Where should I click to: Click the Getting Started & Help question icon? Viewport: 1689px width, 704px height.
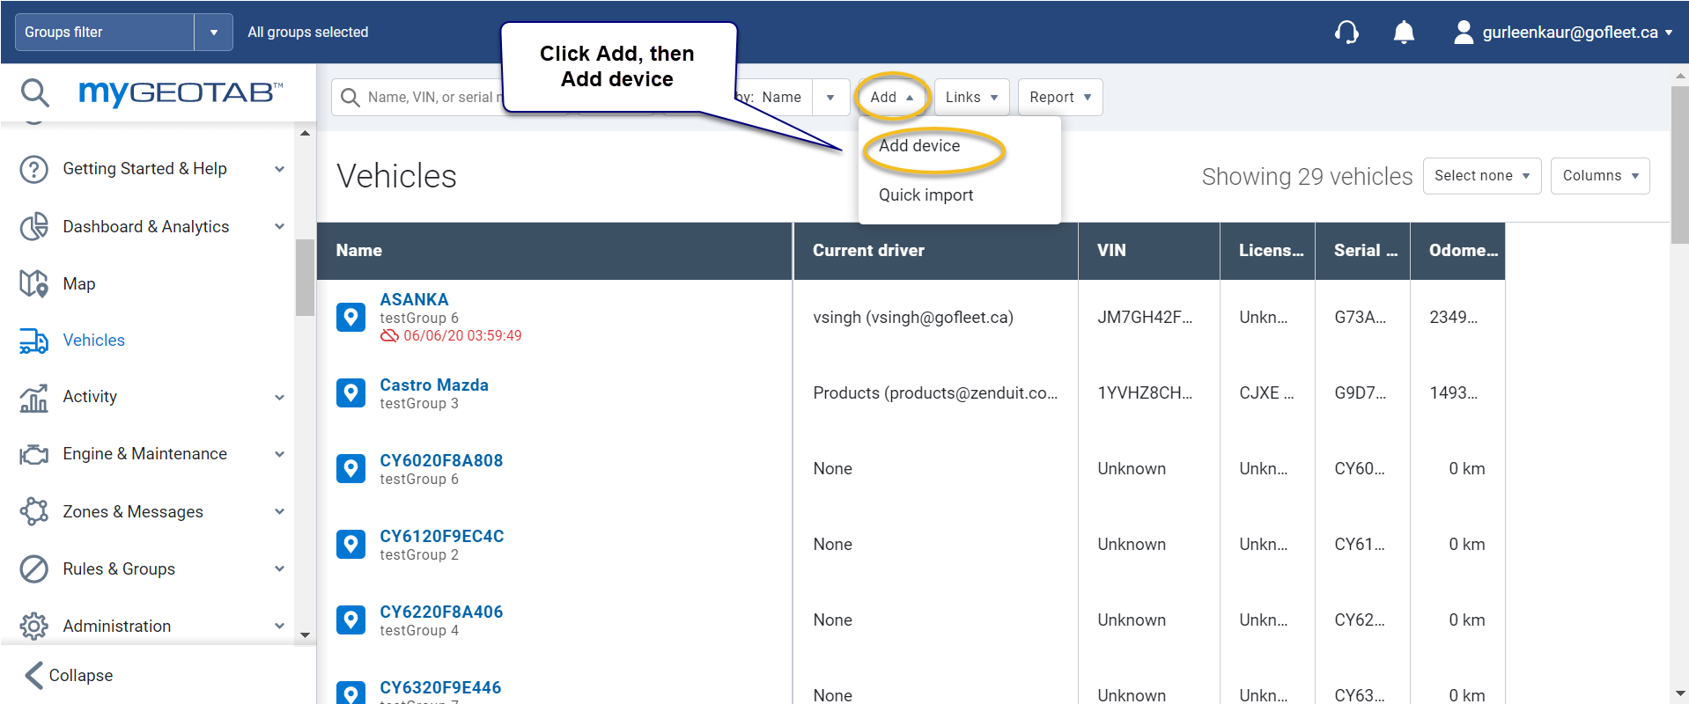(x=33, y=169)
